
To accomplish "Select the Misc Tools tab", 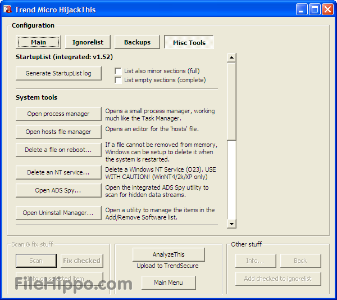I will pyautogui.click(x=189, y=42).
